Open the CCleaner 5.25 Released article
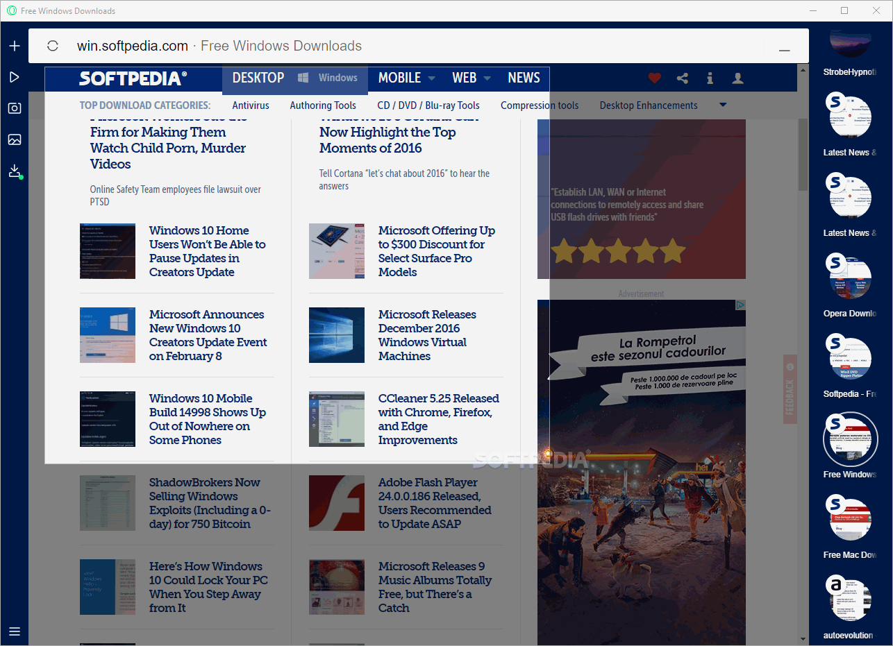 [439, 419]
